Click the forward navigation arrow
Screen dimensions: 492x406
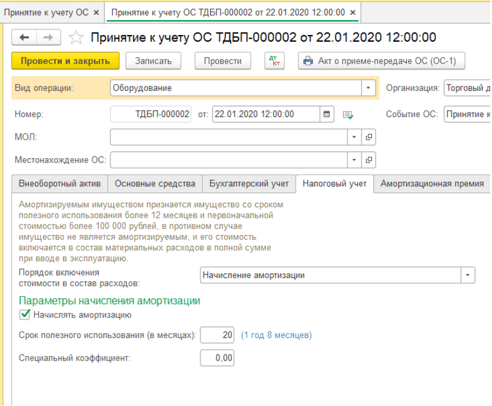[47, 38]
